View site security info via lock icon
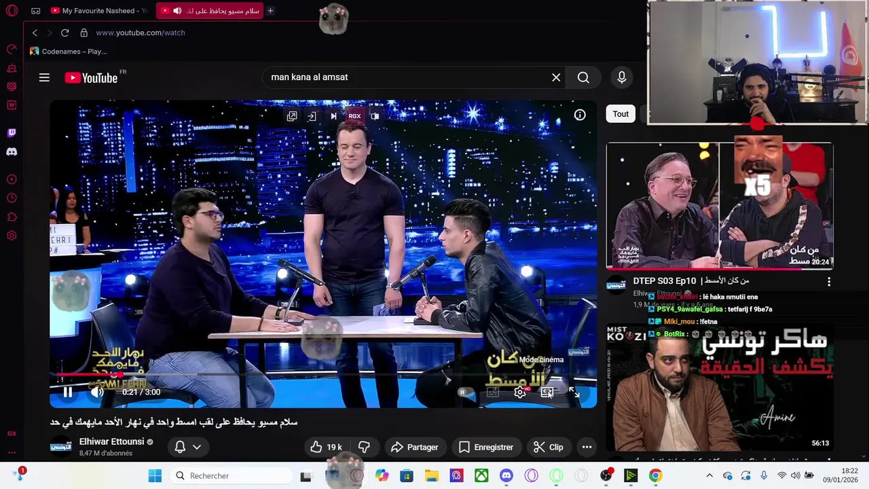This screenshot has height=489, width=869. 84,33
